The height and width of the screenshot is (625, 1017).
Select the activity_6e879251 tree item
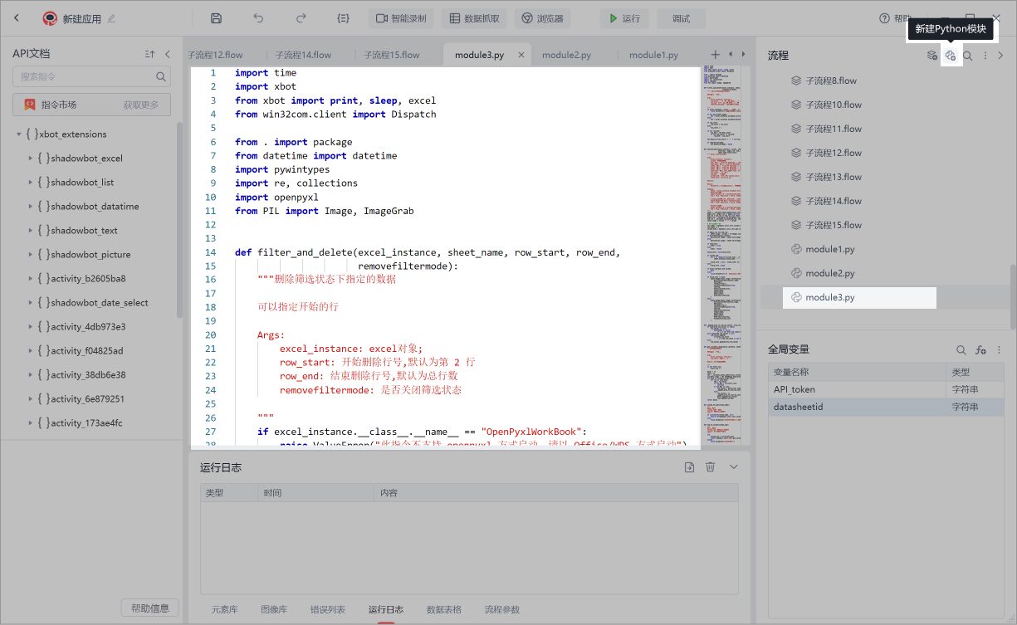pos(87,398)
